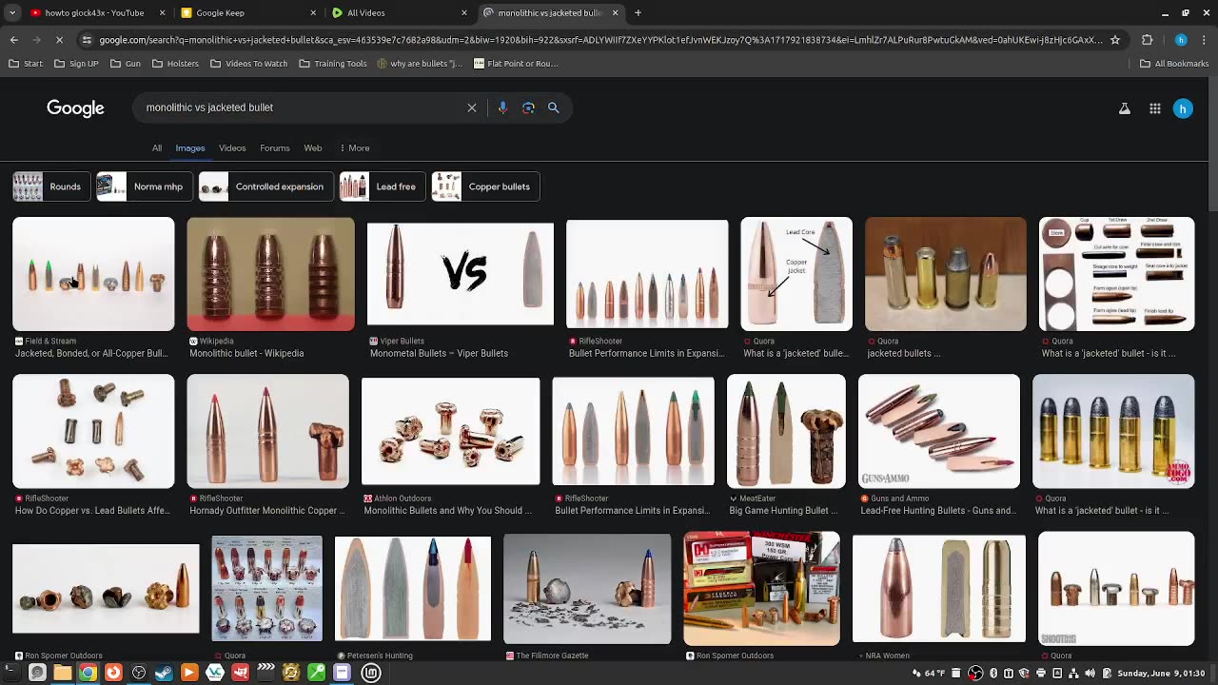
Task: Switch to the All Videos tab
Action: pos(397,12)
